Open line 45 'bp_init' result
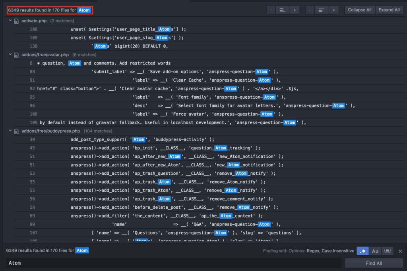The height and width of the screenshot is (271, 407). point(209,148)
